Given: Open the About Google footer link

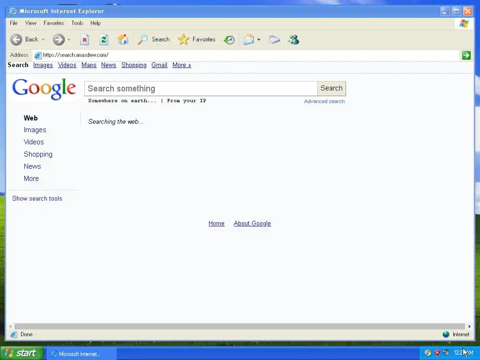Looking at the screenshot, I should 252,224.
